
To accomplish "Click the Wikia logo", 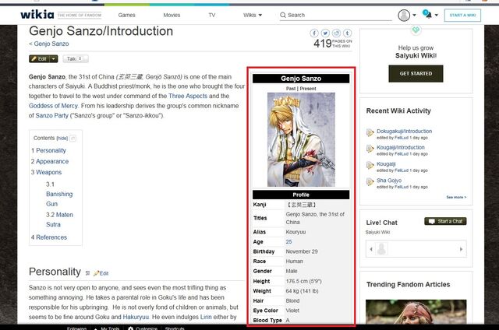I will tap(37, 14).
